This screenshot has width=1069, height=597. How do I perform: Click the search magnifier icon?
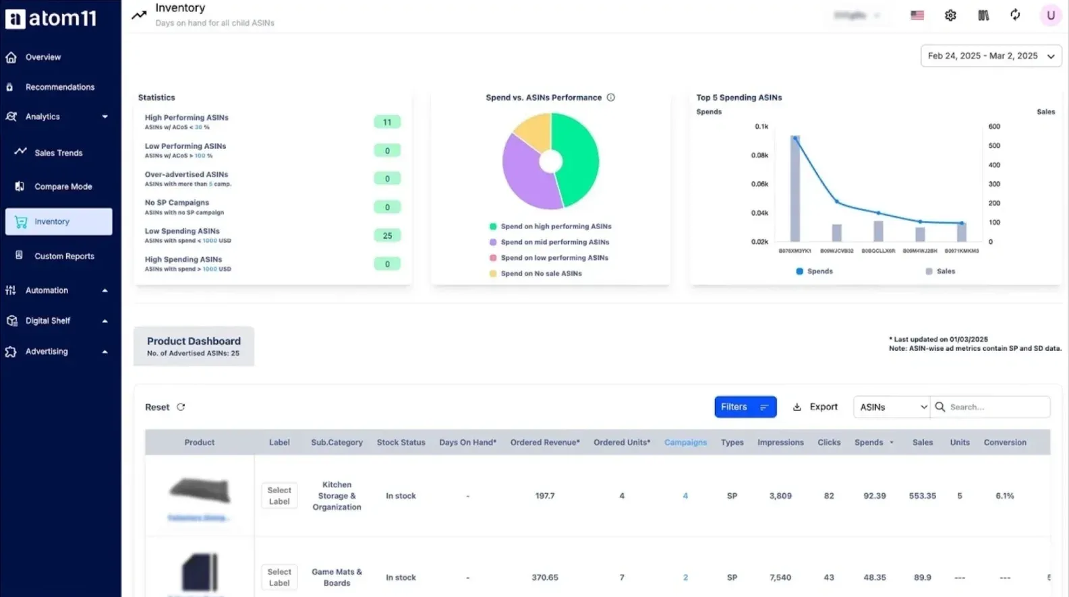940,407
